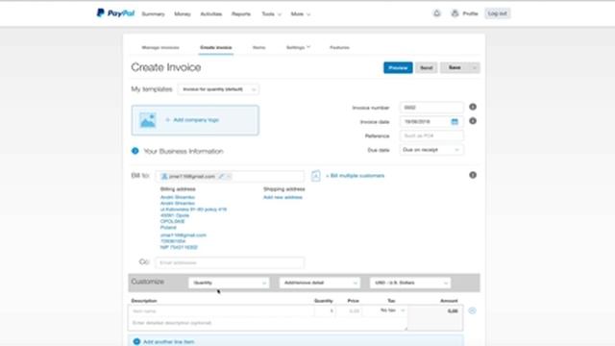Click the PayPal logo

115,13
